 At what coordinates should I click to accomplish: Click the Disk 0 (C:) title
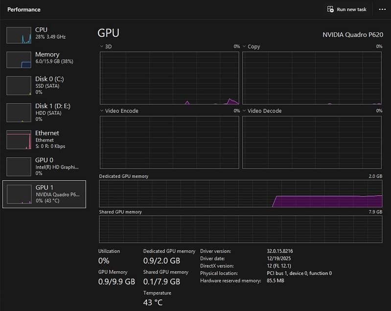49,79
